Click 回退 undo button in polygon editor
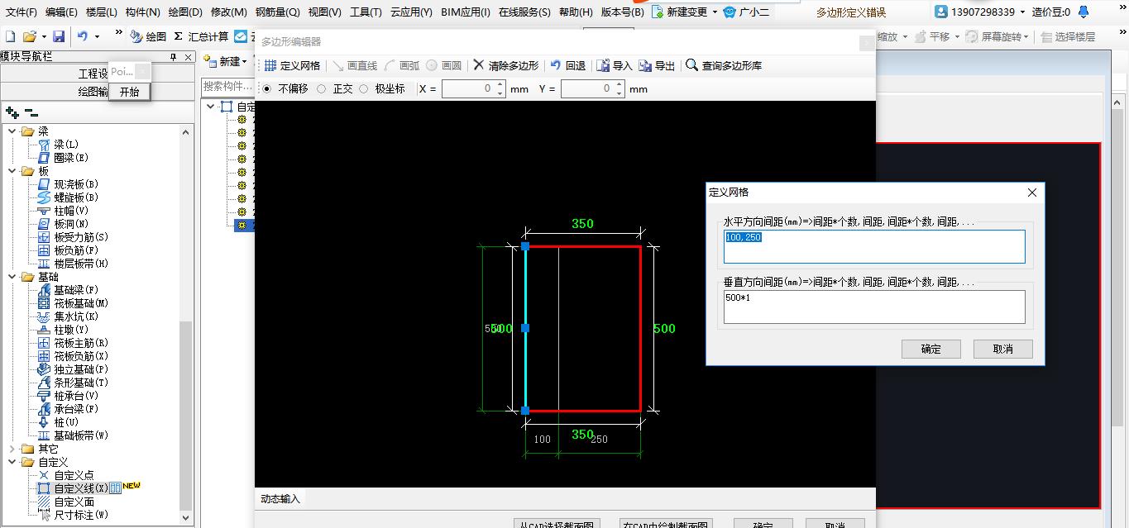Screen dimensions: 1129x528 (x=568, y=65)
